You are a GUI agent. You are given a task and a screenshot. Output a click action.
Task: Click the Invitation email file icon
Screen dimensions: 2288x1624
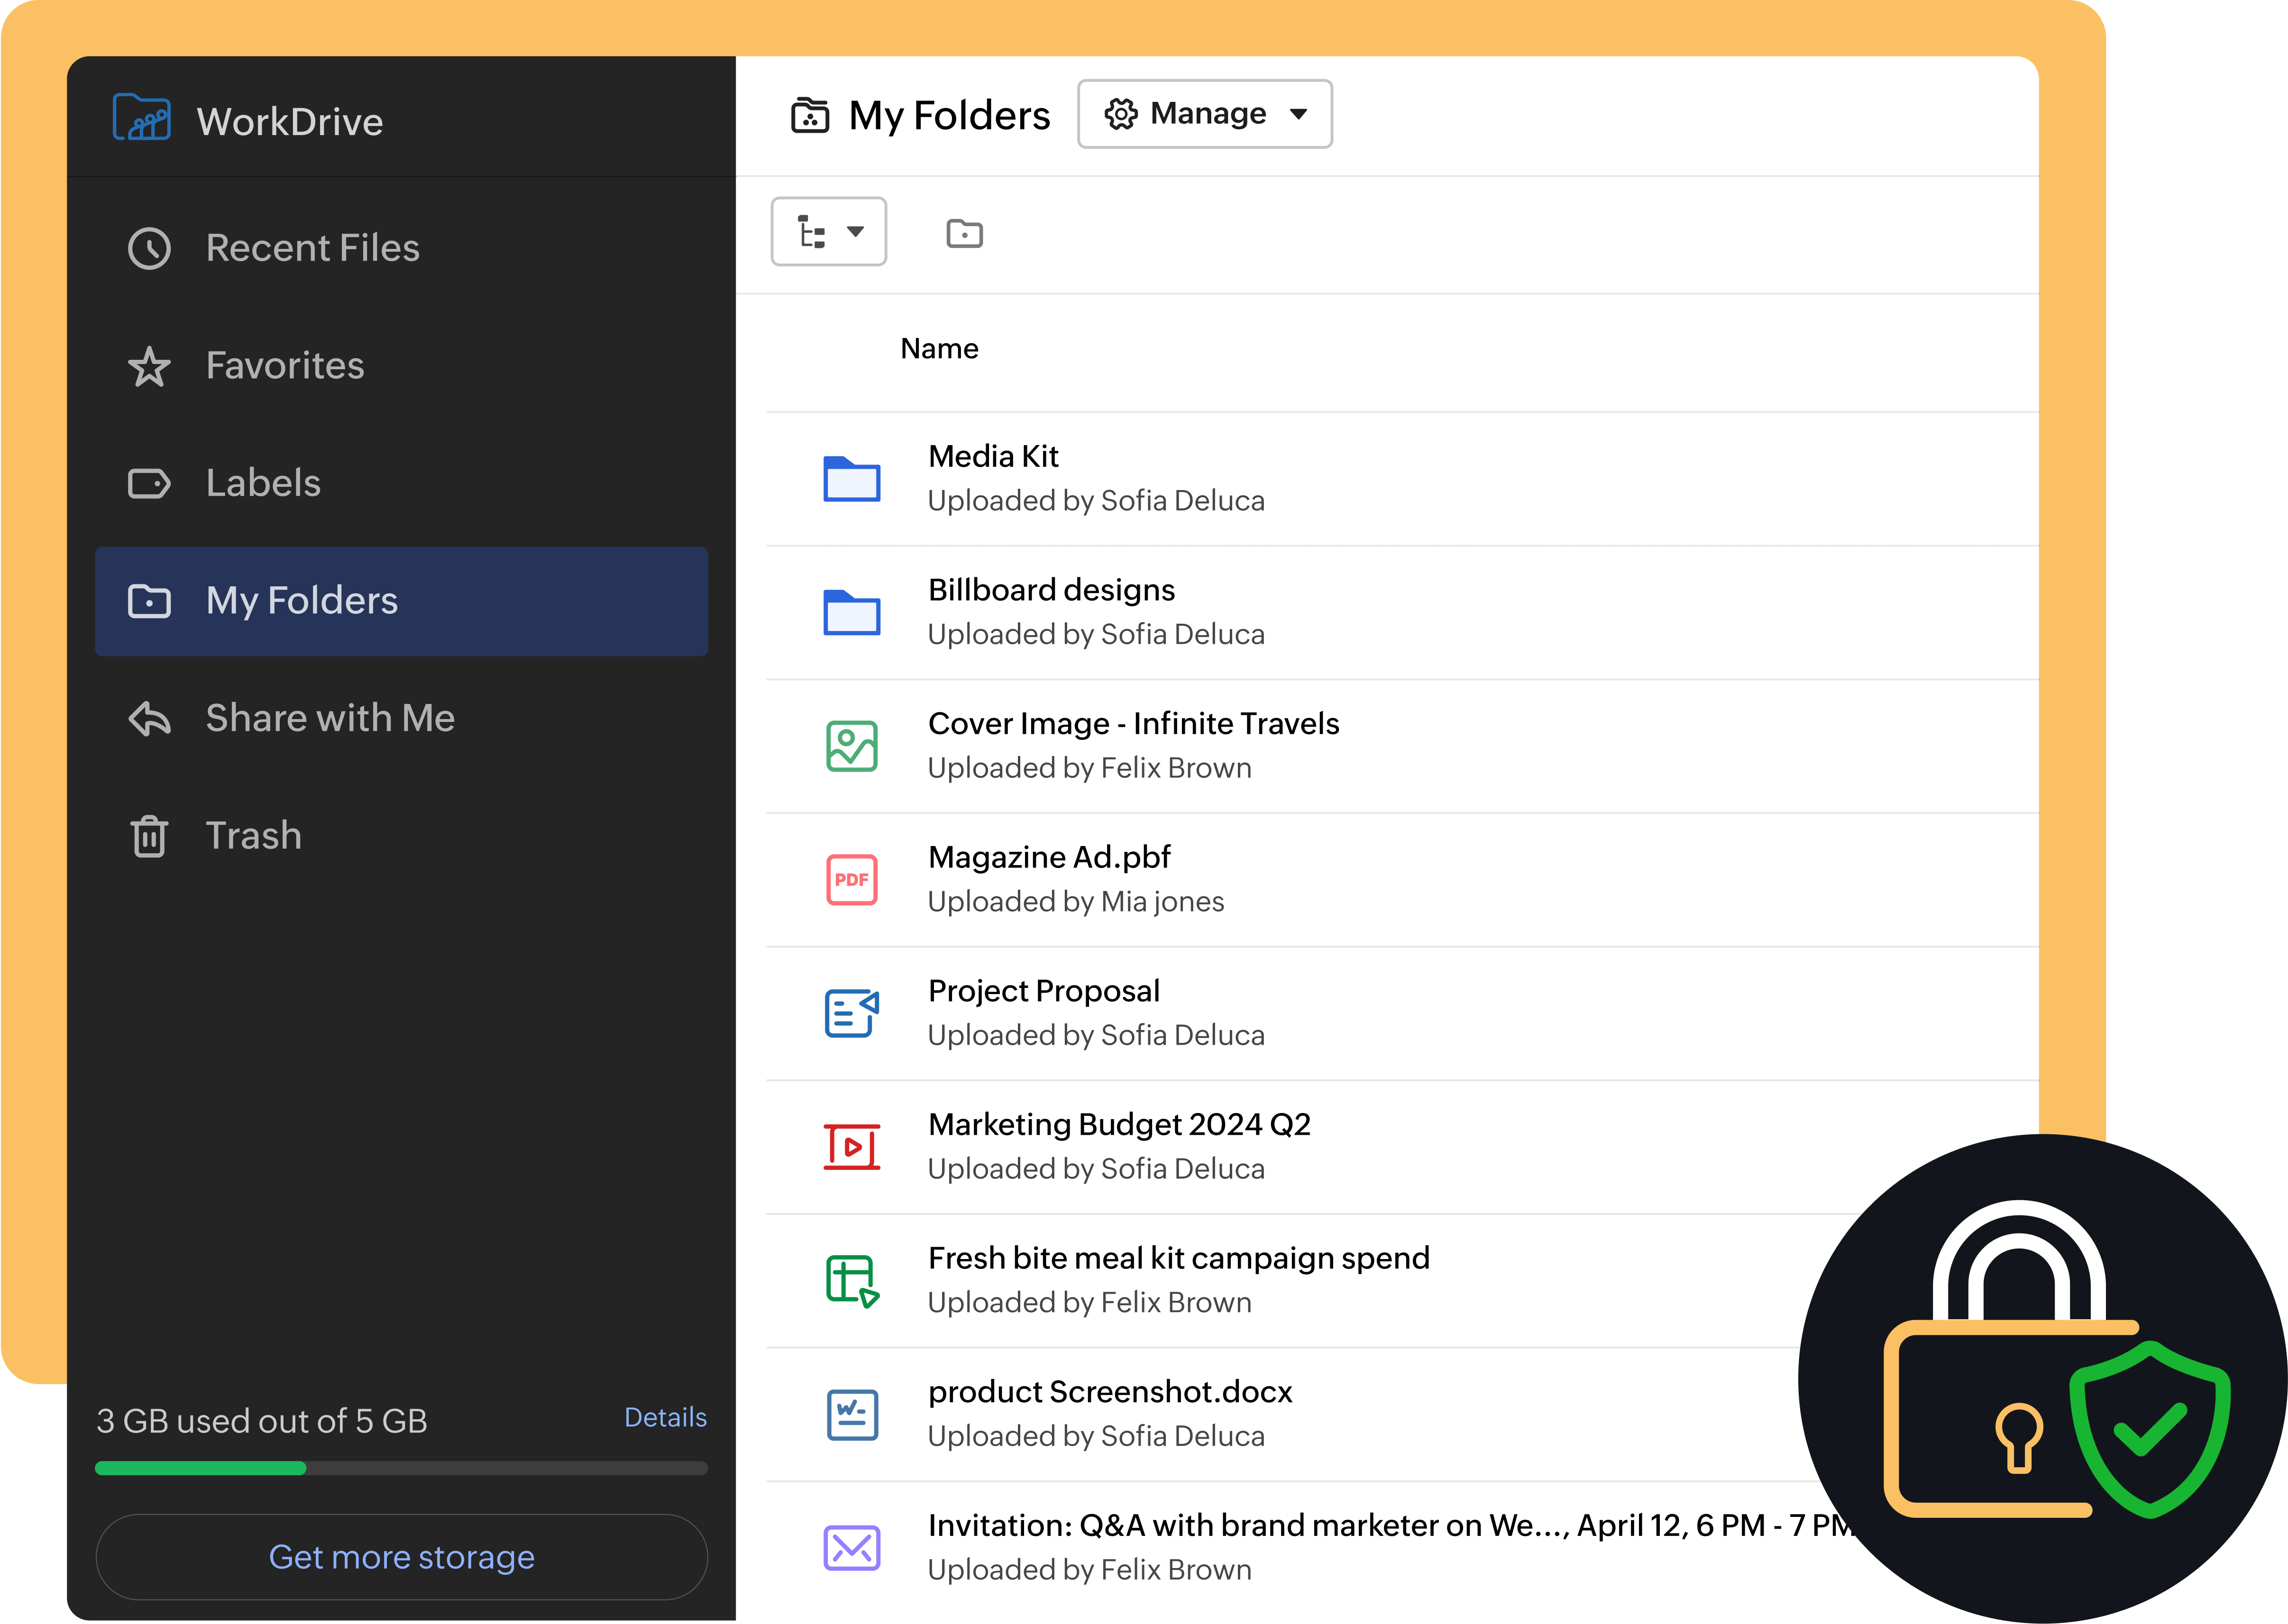coord(851,1548)
